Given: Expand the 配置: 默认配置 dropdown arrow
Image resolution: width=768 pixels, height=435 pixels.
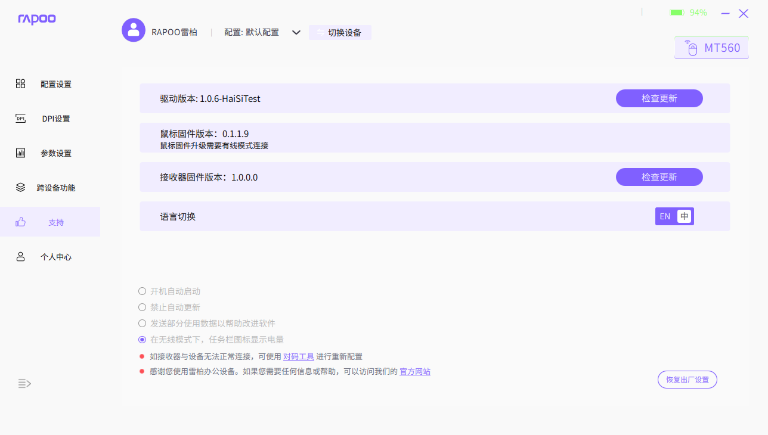Looking at the screenshot, I should pos(296,32).
